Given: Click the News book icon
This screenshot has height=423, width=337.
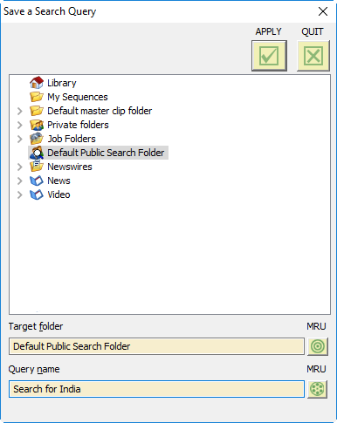Looking at the screenshot, I should [37, 181].
